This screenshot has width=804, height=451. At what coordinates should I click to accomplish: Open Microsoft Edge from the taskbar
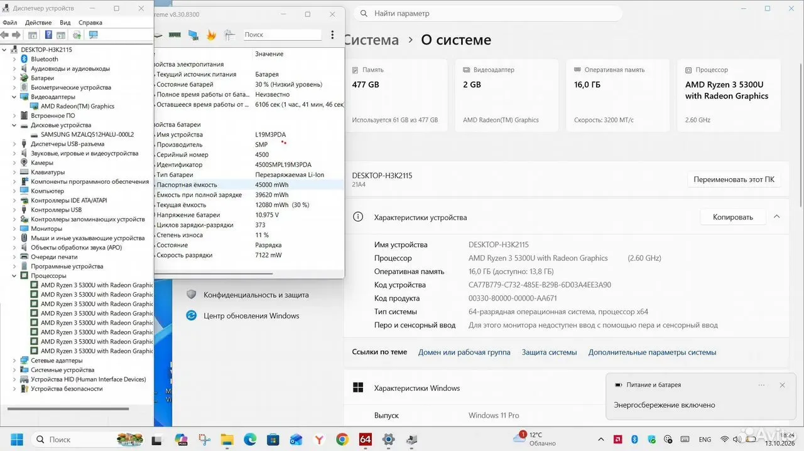[250, 440]
